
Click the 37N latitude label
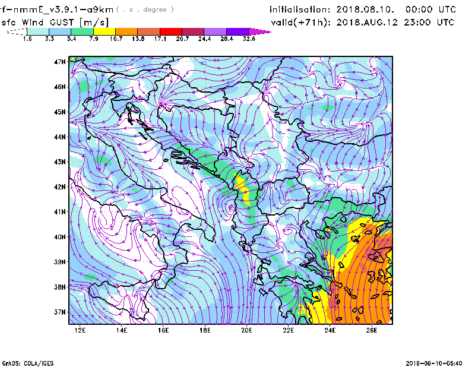coord(60,312)
